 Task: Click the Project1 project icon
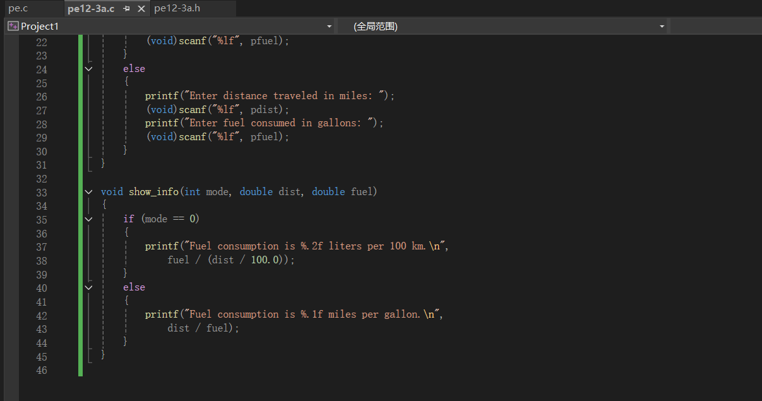(x=13, y=27)
